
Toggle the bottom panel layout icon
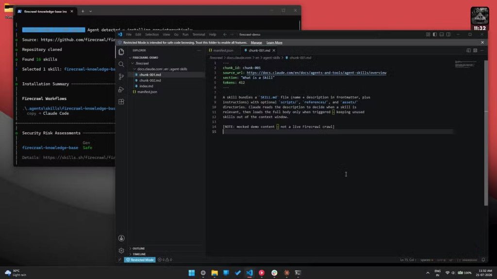coord(442,34)
